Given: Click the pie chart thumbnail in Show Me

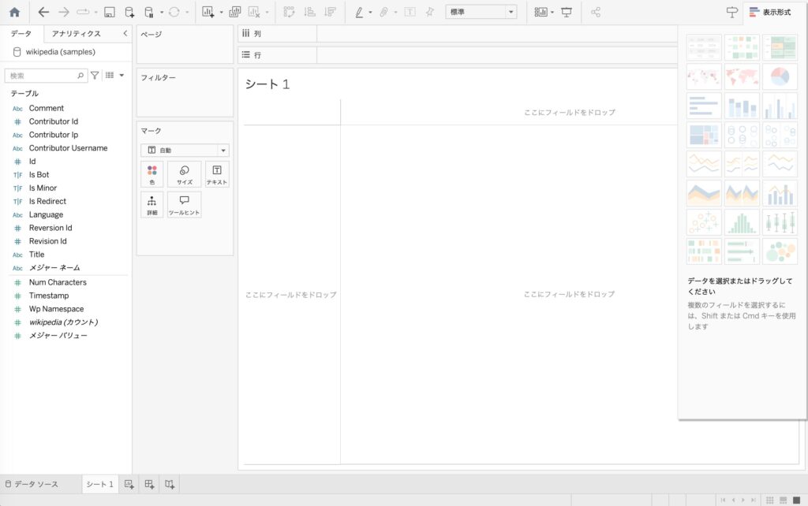Looking at the screenshot, I should [780, 76].
